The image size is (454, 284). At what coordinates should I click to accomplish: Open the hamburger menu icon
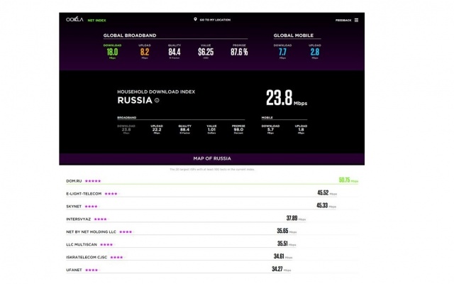(x=356, y=21)
